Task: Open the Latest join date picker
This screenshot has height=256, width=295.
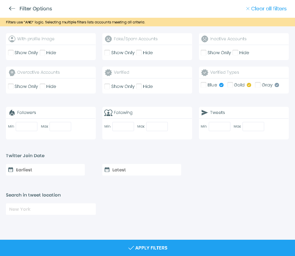Action: (x=142, y=170)
